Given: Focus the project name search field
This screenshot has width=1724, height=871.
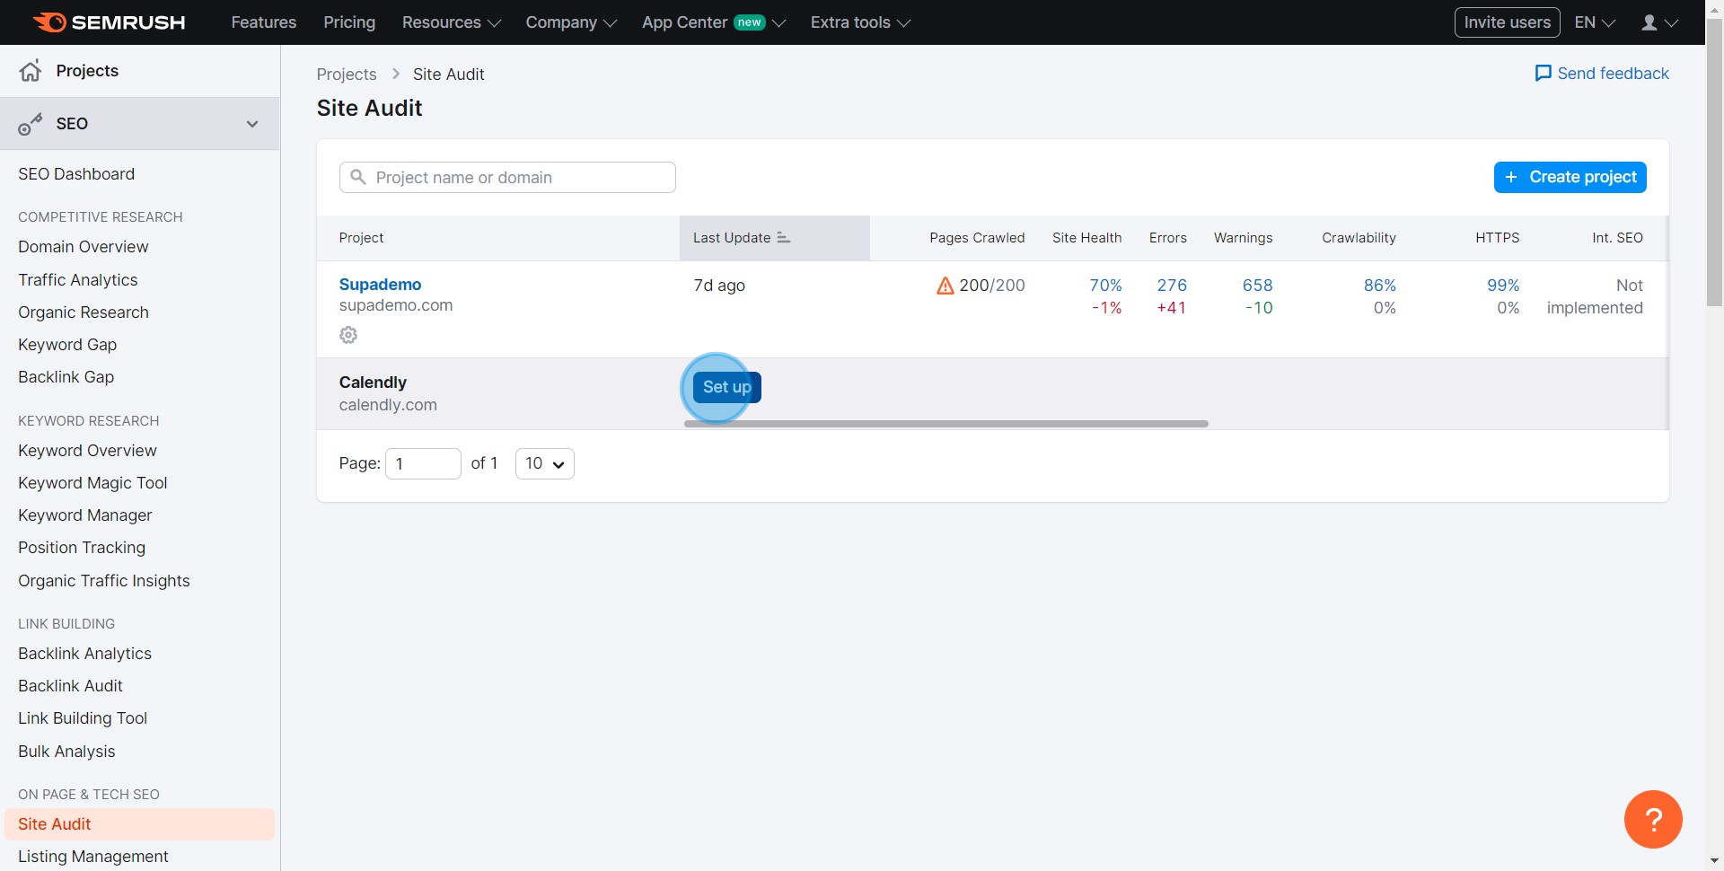Looking at the screenshot, I should 507,177.
